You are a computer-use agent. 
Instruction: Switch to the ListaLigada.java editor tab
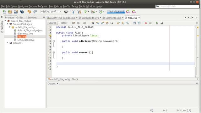[90, 18]
